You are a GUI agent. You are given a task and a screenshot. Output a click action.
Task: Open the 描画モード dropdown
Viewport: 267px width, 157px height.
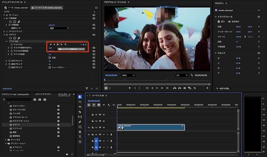[x=59, y=28]
